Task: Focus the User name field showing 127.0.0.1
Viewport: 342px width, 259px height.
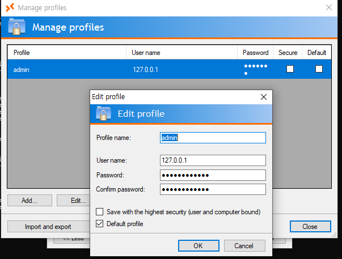Action: (x=213, y=160)
